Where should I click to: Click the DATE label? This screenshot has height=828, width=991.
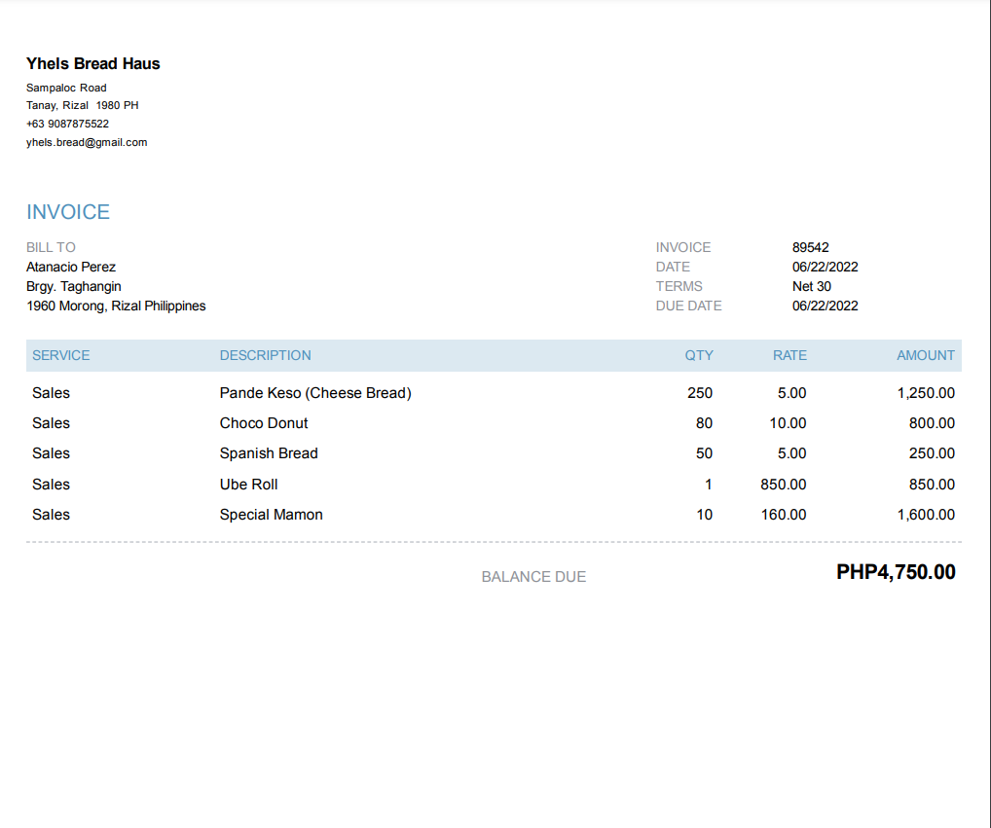point(673,268)
